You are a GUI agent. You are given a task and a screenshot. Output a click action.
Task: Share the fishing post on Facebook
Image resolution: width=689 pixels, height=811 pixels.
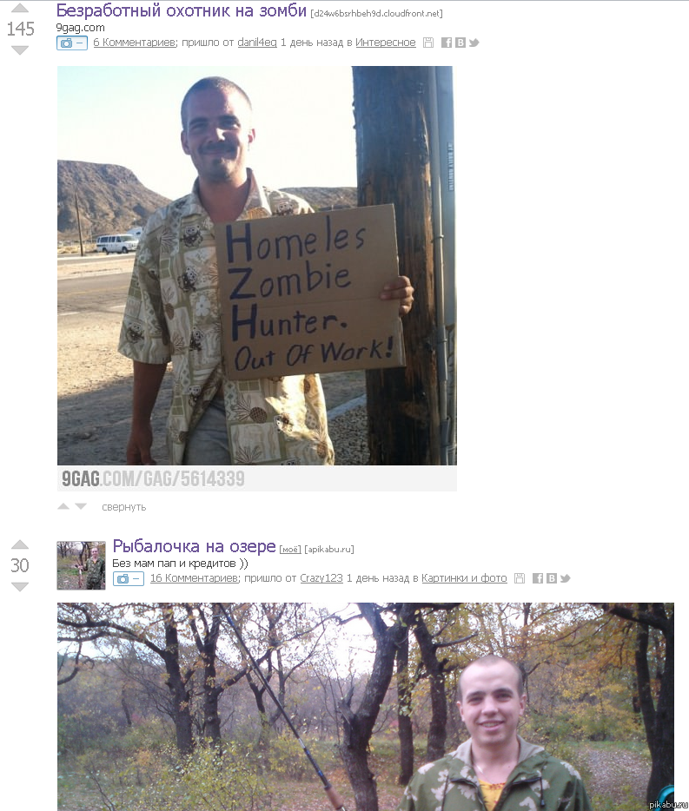[538, 578]
